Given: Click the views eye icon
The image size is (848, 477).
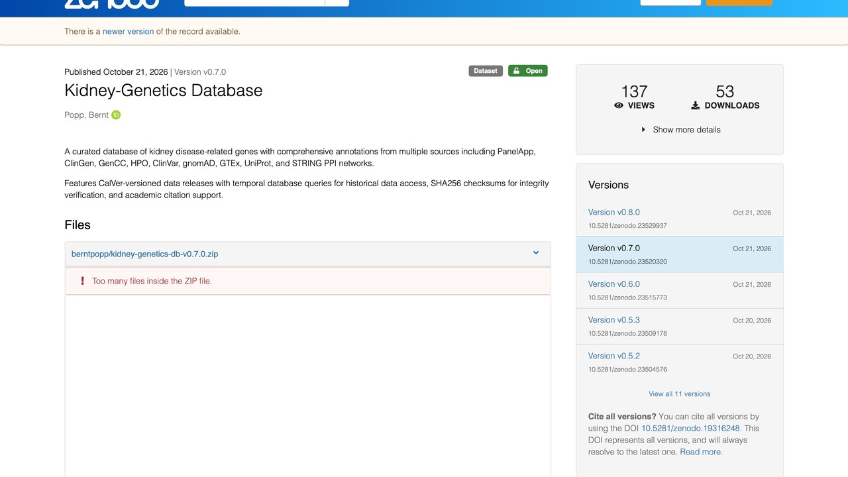Looking at the screenshot, I should [x=619, y=105].
